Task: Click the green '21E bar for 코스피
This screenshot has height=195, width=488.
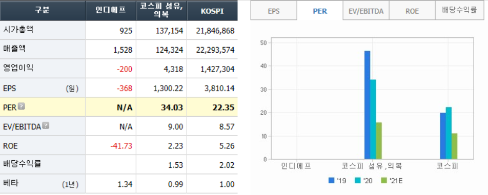Action: [x=454, y=146]
